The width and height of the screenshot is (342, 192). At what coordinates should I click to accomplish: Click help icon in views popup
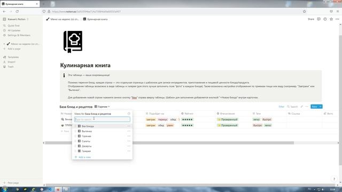coord(129,114)
